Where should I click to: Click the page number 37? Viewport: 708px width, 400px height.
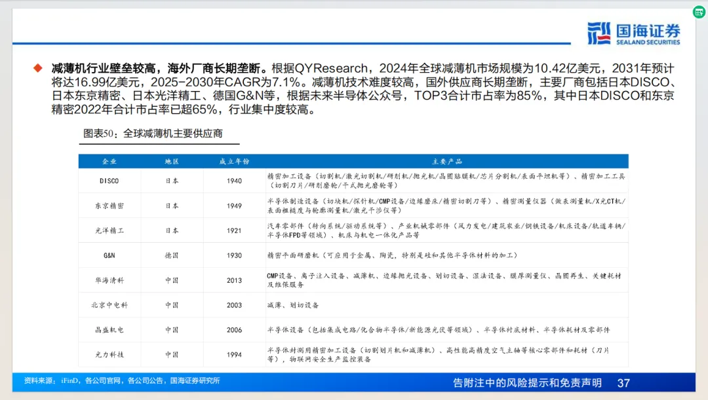[623, 383]
